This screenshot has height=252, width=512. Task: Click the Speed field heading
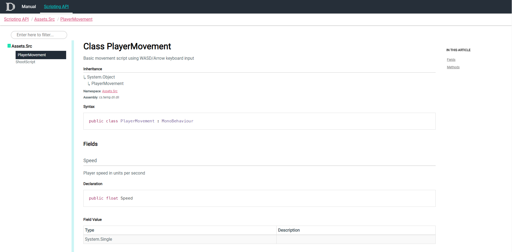click(90, 161)
